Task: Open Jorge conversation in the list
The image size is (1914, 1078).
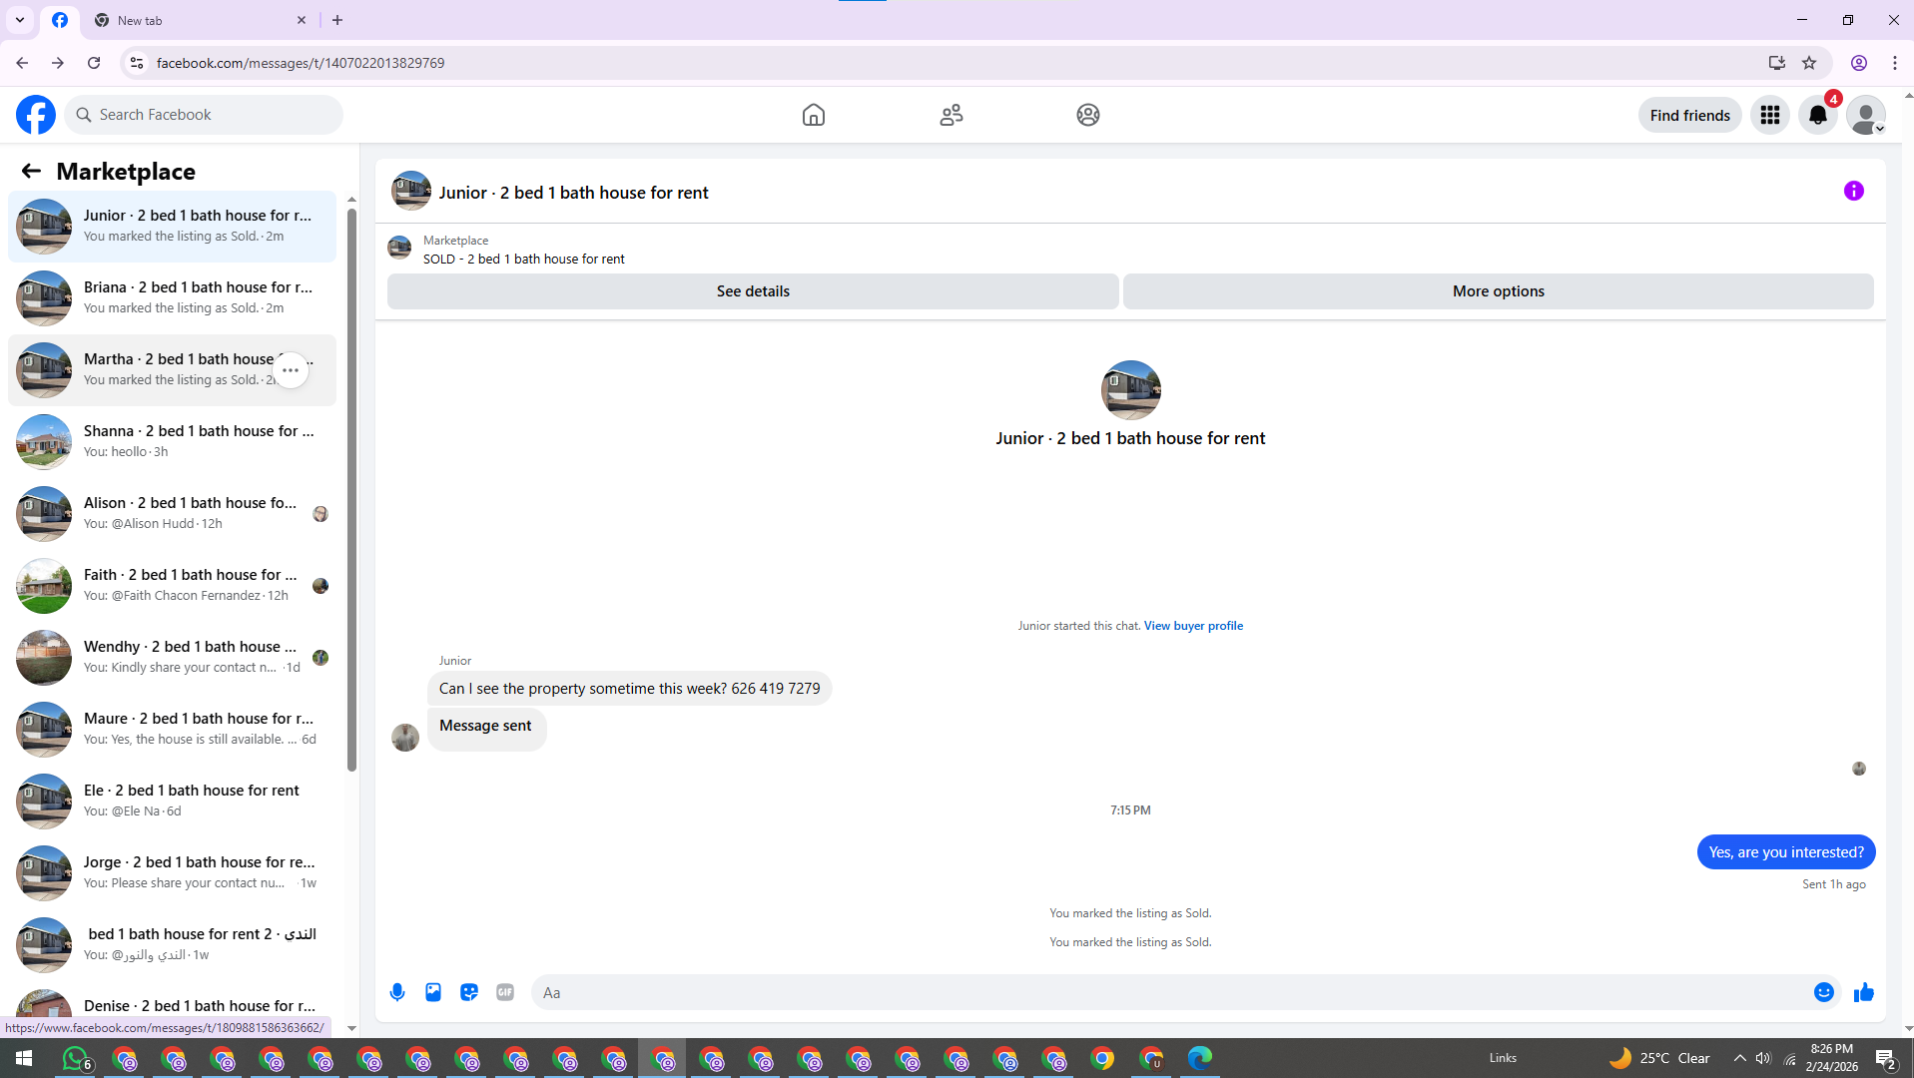Action: pyautogui.click(x=172, y=873)
